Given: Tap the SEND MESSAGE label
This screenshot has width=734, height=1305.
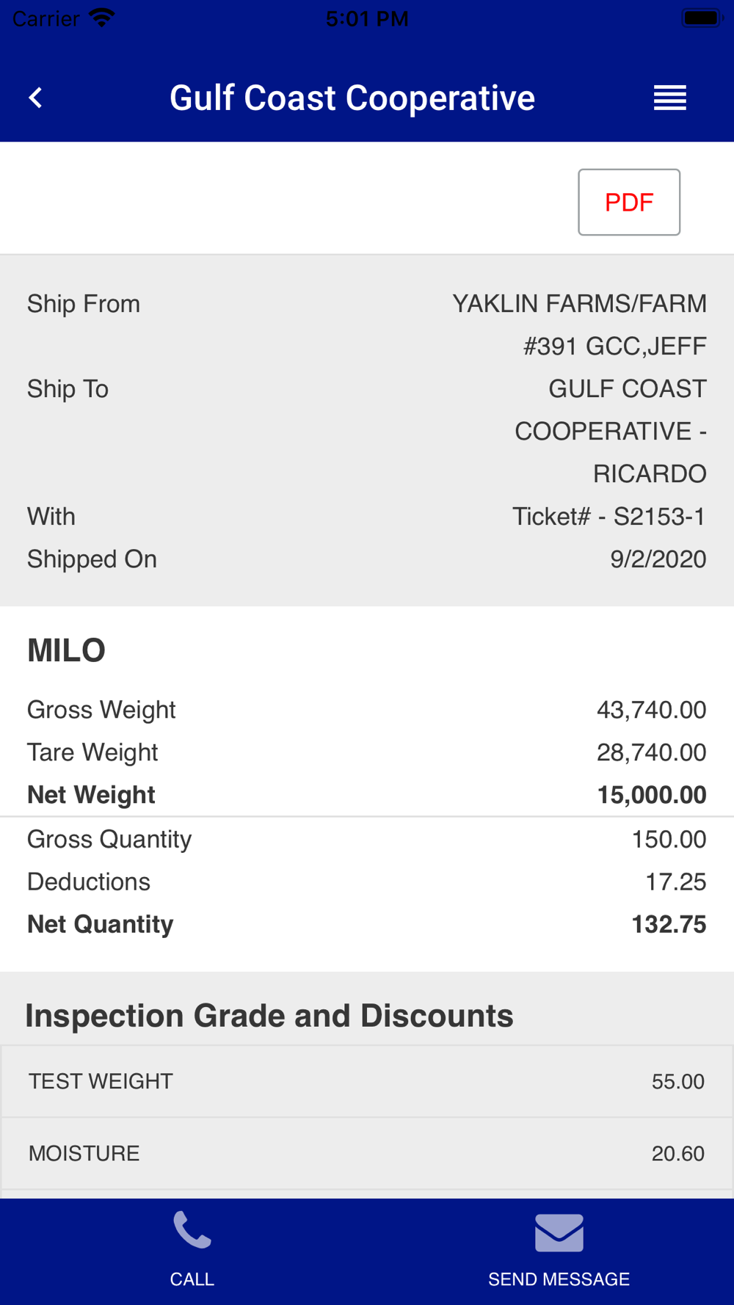Looking at the screenshot, I should (559, 1279).
